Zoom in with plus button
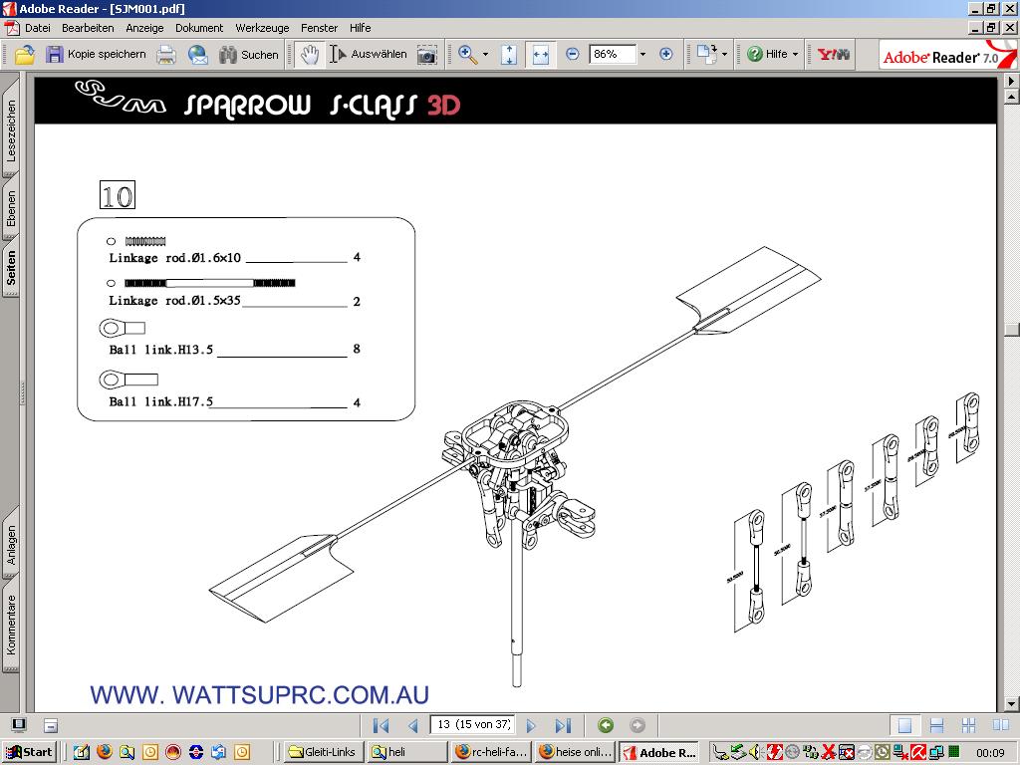The height and width of the screenshot is (765, 1020). click(666, 55)
